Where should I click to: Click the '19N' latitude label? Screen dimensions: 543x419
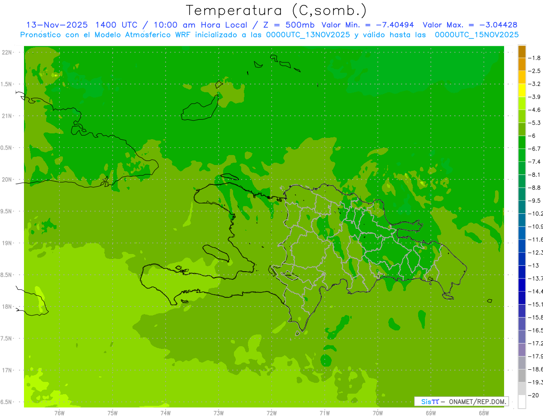pyautogui.click(x=7, y=243)
